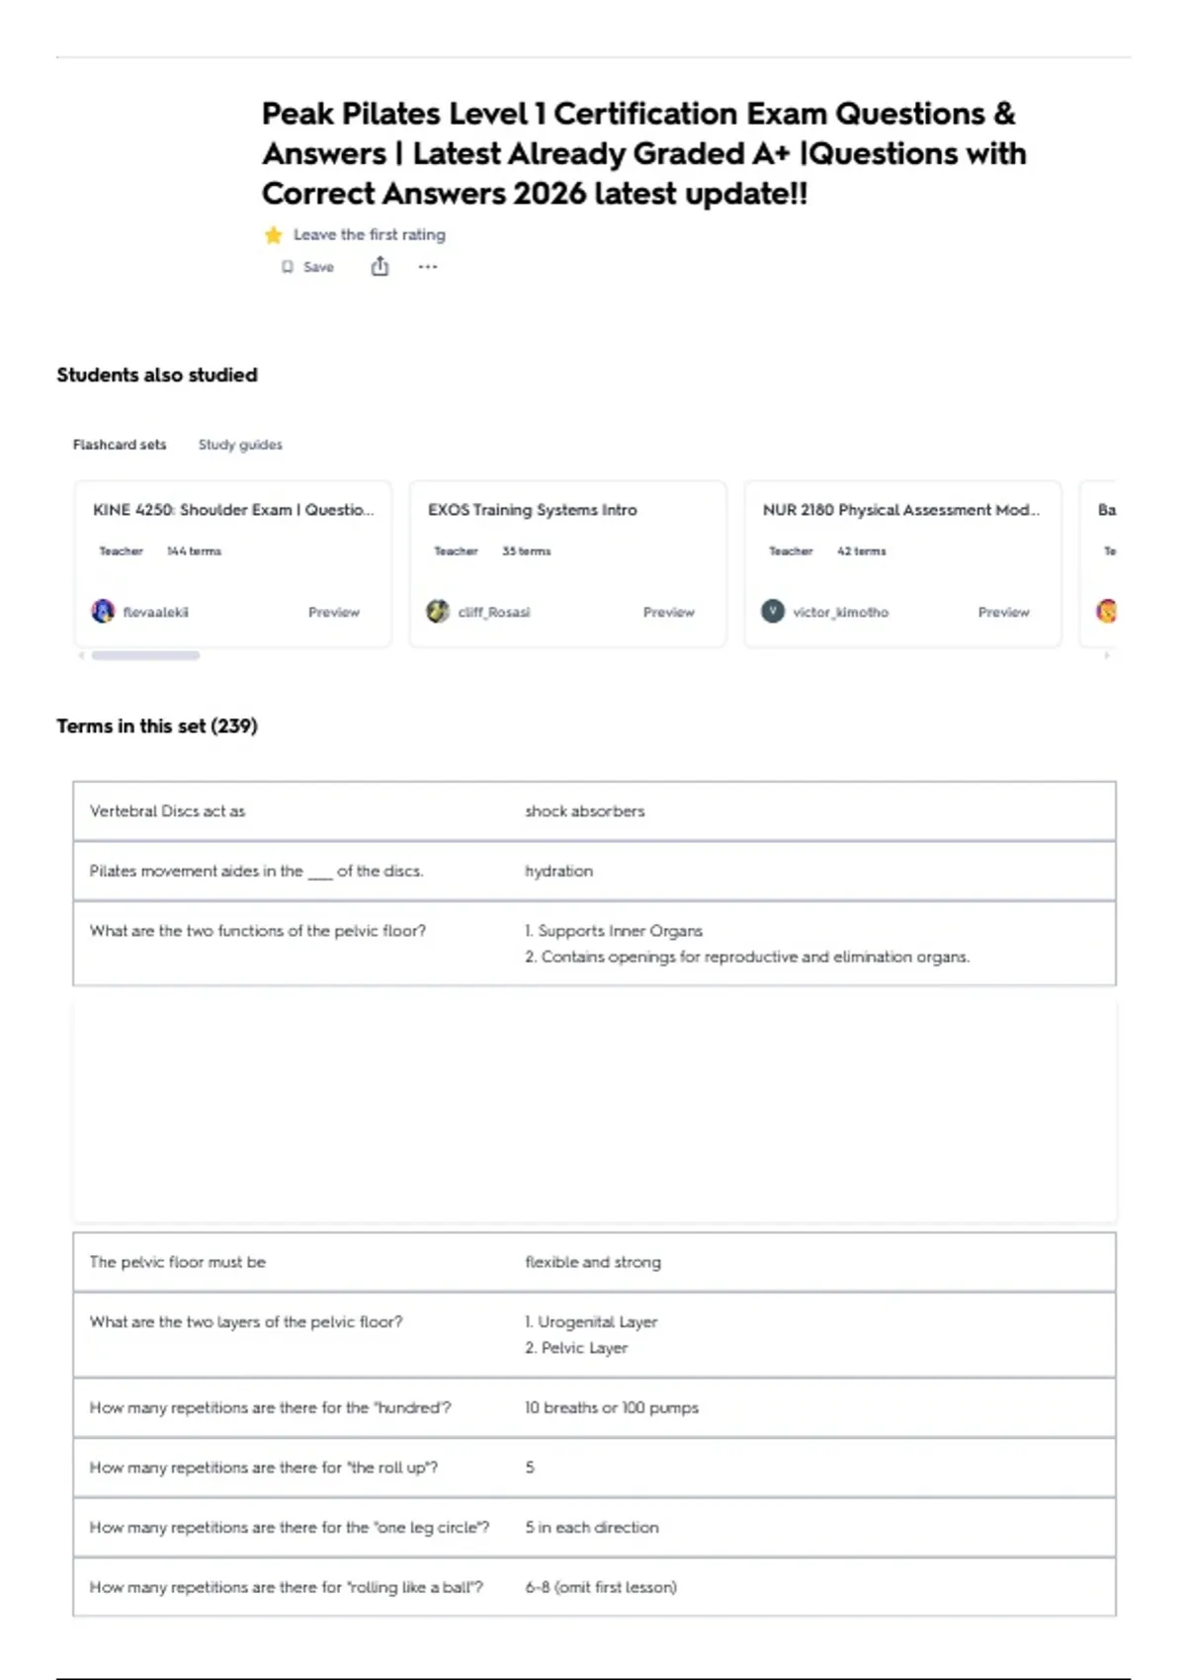The image size is (1186, 1680).
Task: Select the Vertebral Discs act as term row
Action: pyautogui.click(x=594, y=811)
